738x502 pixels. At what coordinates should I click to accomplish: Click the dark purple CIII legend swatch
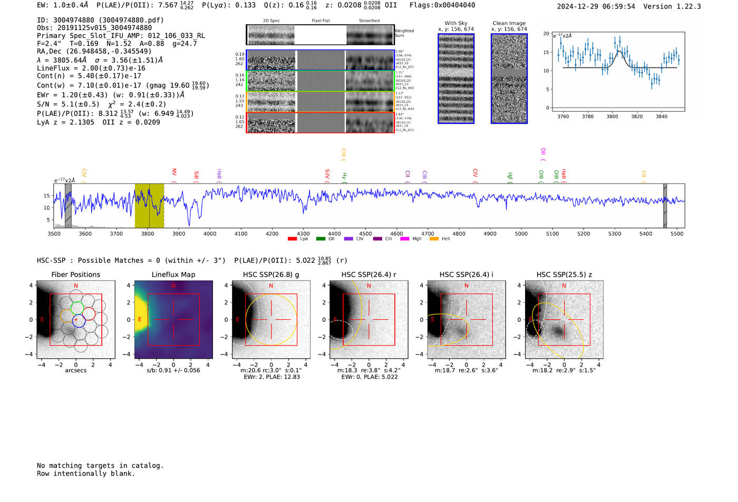(377, 239)
